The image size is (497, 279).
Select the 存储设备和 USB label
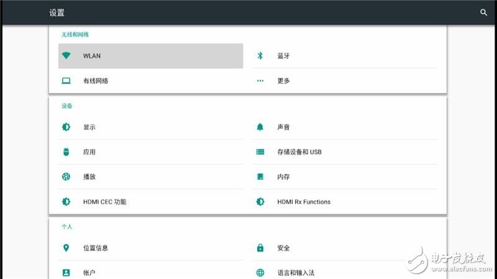click(x=299, y=152)
